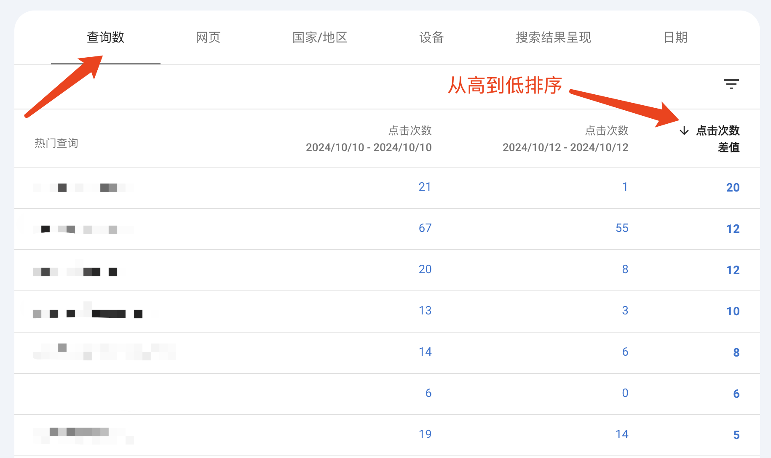Select the row with difference 6

point(387,394)
